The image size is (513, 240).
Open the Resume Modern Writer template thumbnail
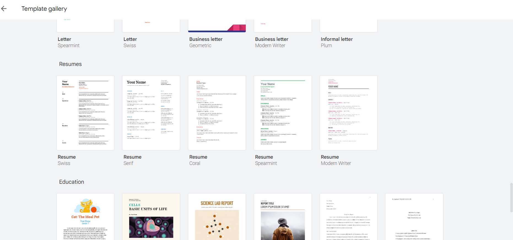pyautogui.click(x=349, y=113)
